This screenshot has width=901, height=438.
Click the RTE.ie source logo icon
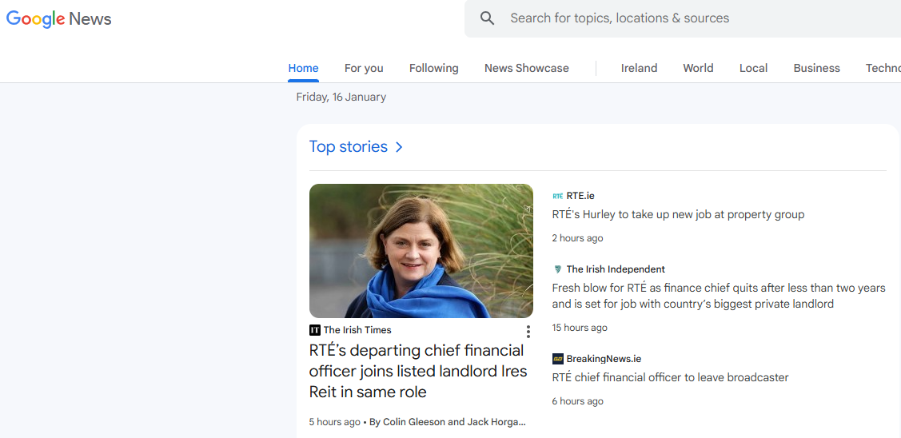point(557,196)
